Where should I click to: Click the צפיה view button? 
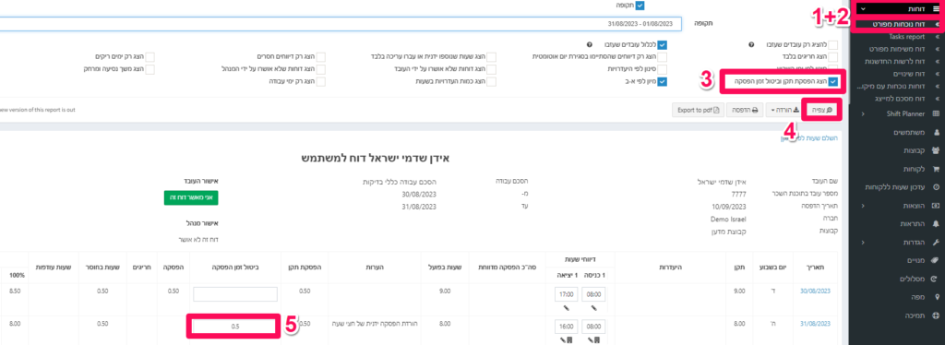[822, 110]
